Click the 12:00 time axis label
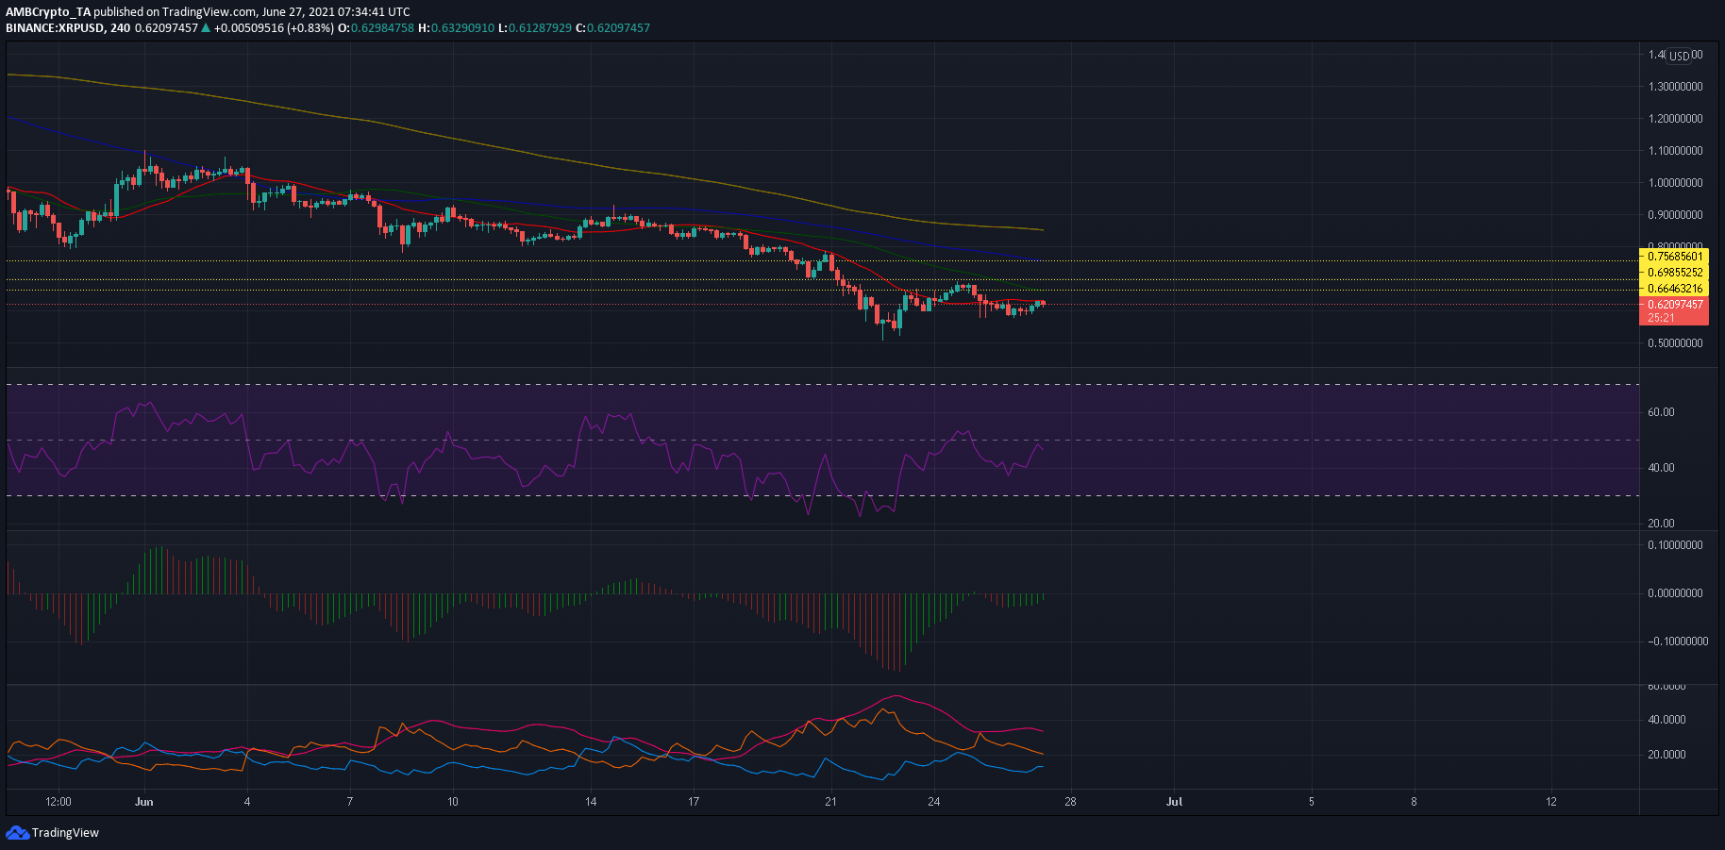 (59, 802)
